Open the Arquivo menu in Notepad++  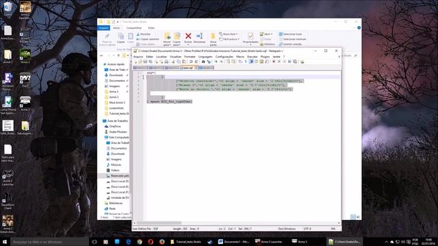coord(138,57)
